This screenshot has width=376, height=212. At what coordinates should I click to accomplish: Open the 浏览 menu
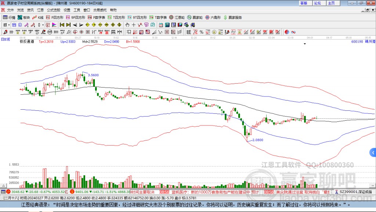(x=21, y=10)
